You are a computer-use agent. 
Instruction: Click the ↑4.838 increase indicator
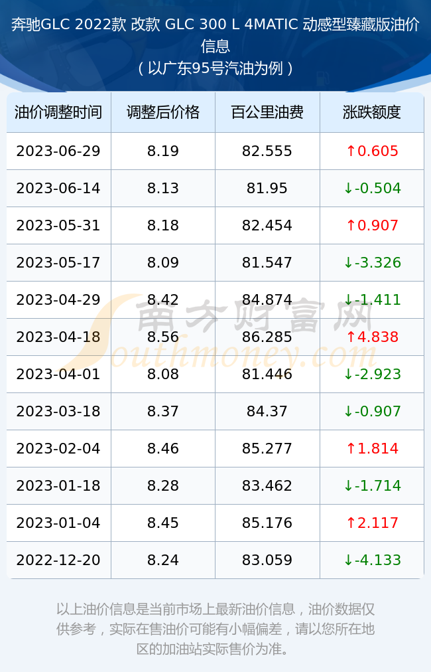pos(372,337)
